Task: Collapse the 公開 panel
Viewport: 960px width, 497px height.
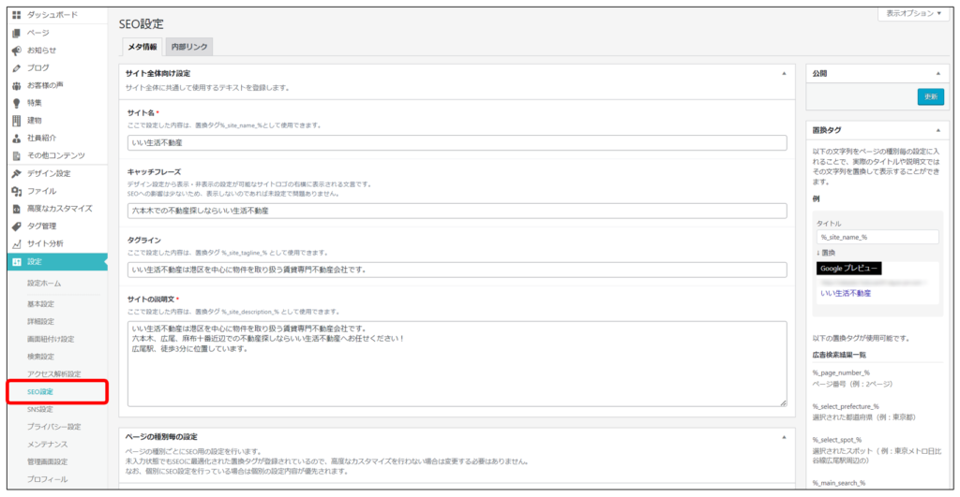Action: click(937, 73)
